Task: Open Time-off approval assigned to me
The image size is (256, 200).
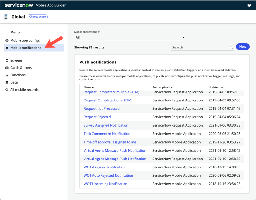Action: pyautogui.click(x=110, y=142)
